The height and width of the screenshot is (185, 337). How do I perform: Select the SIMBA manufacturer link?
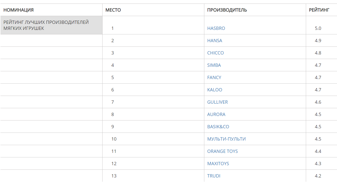(214, 65)
